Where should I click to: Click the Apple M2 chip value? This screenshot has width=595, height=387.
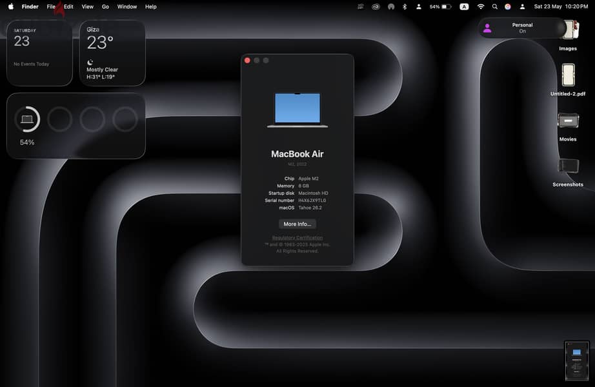308,178
